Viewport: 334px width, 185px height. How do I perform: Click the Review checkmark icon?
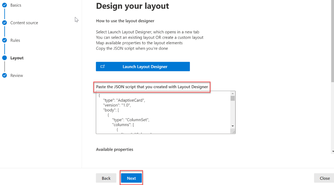pyautogui.click(x=4, y=75)
